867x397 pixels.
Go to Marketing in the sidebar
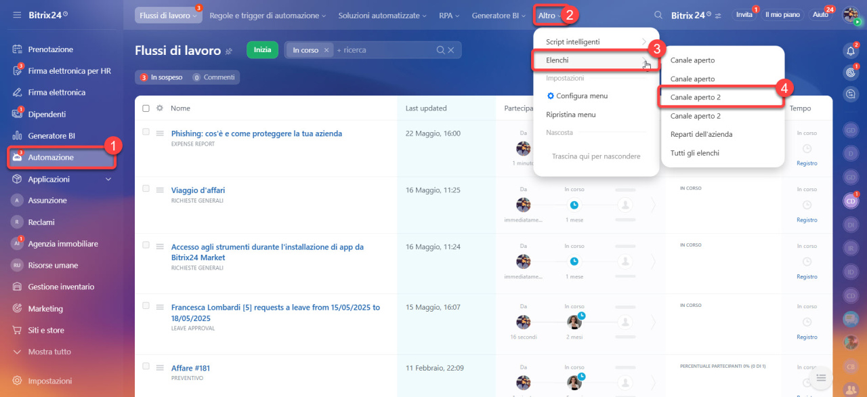pyautogui.click(x=45, y=309)
